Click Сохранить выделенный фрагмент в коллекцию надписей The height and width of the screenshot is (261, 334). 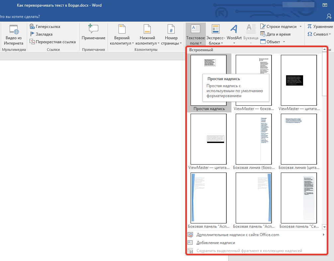pyautogui.click(x=256, y=251)
